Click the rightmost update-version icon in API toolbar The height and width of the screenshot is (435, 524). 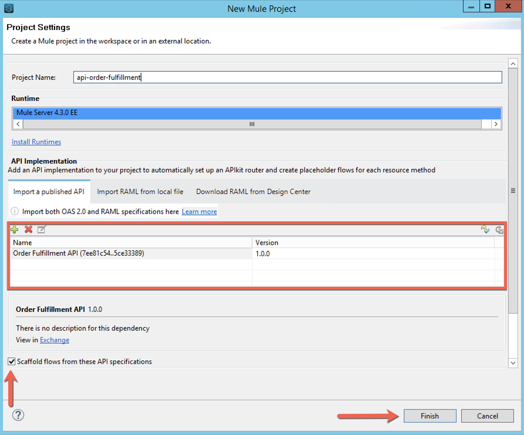point(499,230)
